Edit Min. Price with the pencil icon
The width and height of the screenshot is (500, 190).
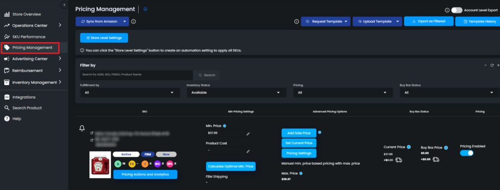click(x=248, y=134)
